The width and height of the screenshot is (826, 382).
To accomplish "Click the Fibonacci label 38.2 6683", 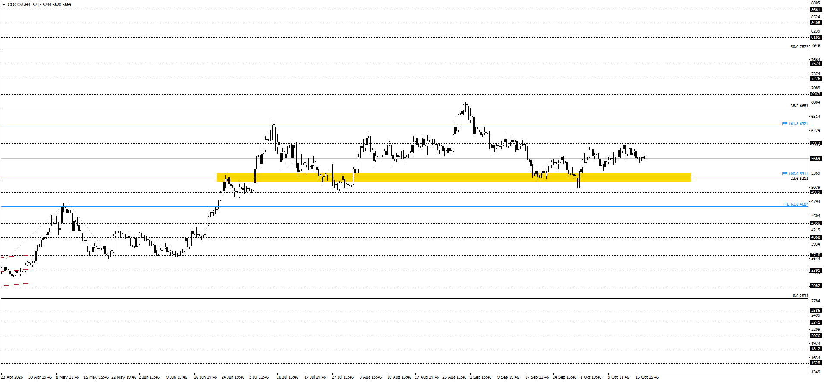I will pos(799,106).
